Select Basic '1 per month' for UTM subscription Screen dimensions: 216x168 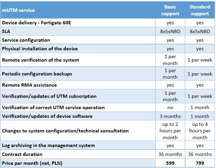(x=170, y=96)
